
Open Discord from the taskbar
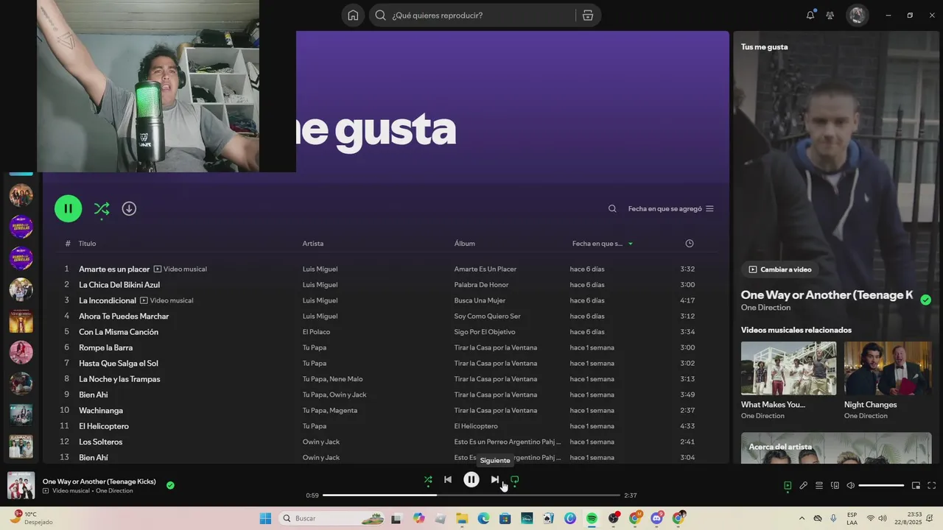coord(656,519)
